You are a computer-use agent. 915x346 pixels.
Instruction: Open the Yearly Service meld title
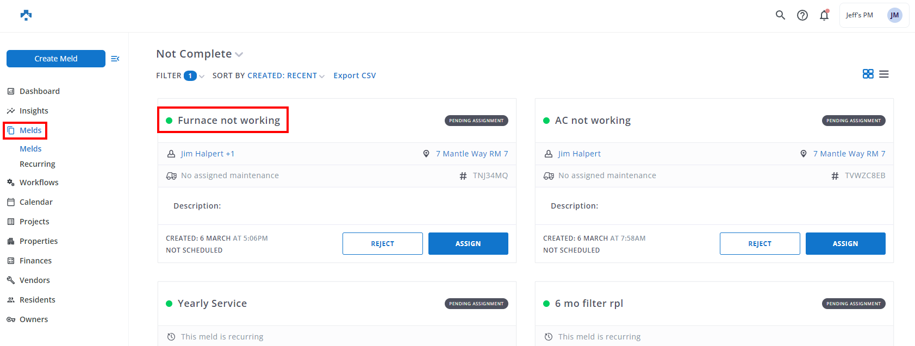[212, 304]
